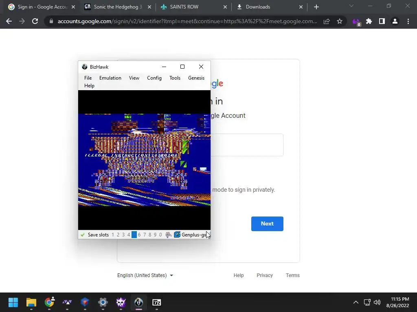Go back in Chrome
The image size is (417, 312).
9,21
